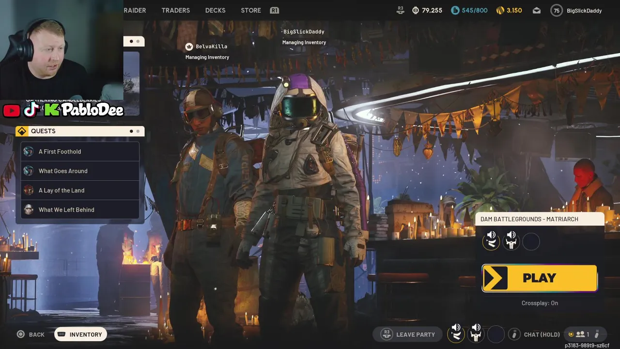
Task: Click the blue stash icon beside 545/800
Action: (x=455, y=10)
